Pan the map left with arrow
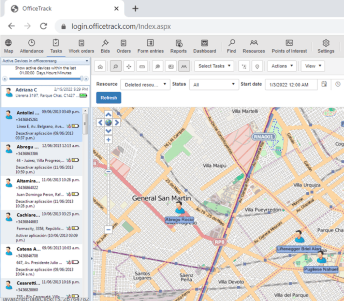This screenshot has height=301, width=344. click(100, 123)
